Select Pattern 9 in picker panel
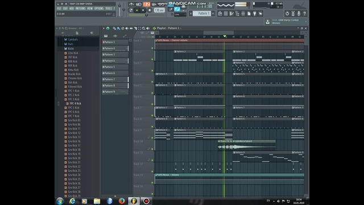364x205 pixels. (x=115, y=92)
